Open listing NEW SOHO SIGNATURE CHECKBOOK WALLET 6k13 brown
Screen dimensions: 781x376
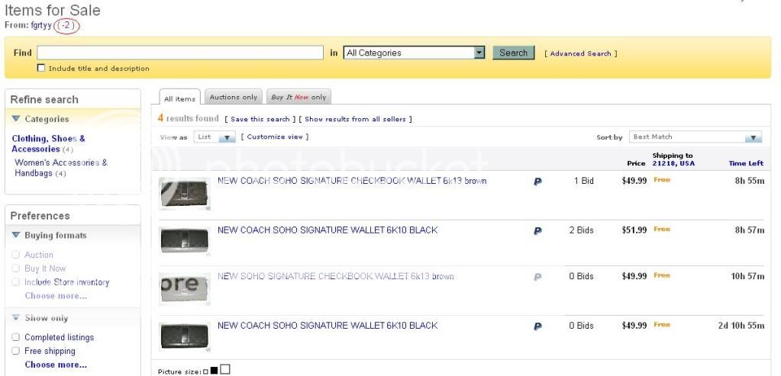pyautogui.click(x=336, y=277)
